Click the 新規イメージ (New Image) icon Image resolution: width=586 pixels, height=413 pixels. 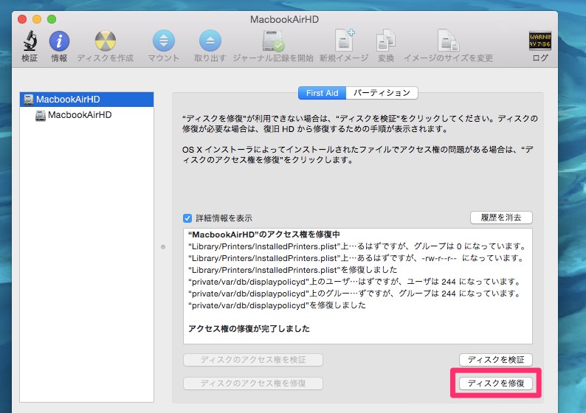click(344, 41)
